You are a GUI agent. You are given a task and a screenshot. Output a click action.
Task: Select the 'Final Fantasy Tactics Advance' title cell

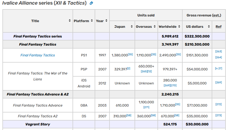pos(37,105)
